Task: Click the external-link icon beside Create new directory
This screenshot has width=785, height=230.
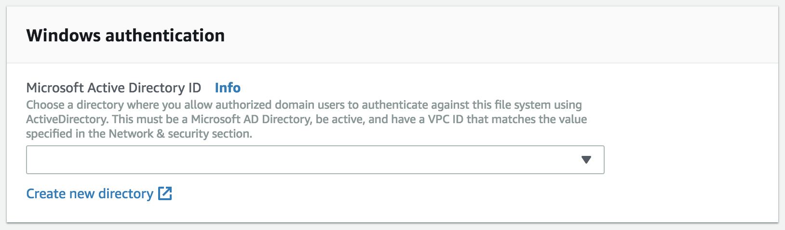Action: 165,193
